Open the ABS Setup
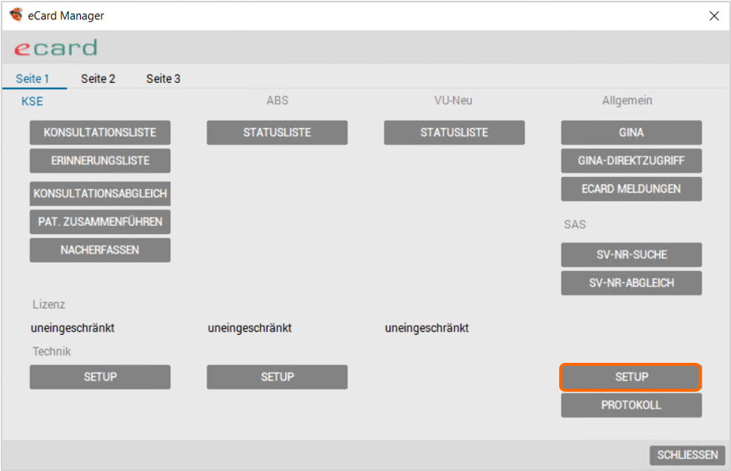The image size is (731, 471). pos(277,377)
